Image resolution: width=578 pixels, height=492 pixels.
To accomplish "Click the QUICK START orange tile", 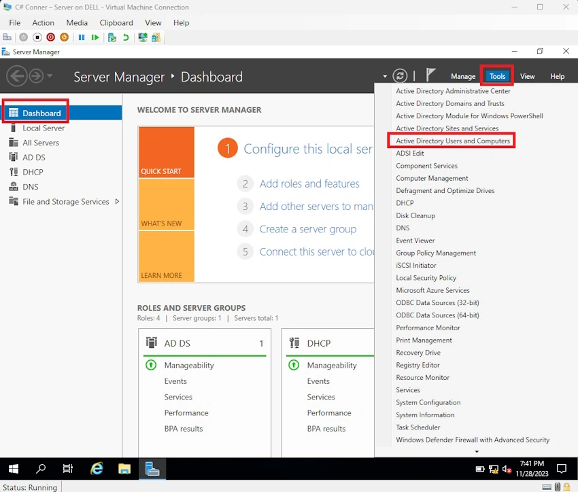I will 167,152.
